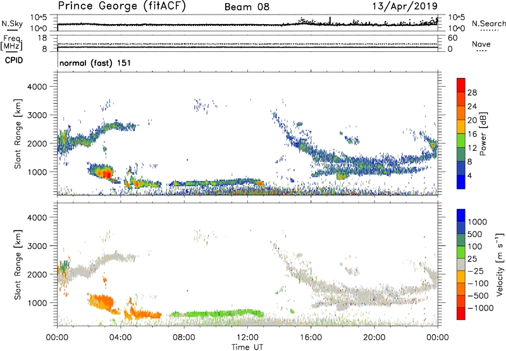Click the blue top segment of Velocity colorbar
The width and height of the screenshot is (506, 351).
point(461,215)
